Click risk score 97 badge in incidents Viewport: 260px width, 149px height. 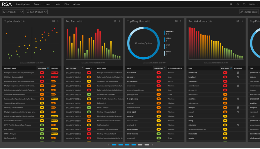point(42,72)
